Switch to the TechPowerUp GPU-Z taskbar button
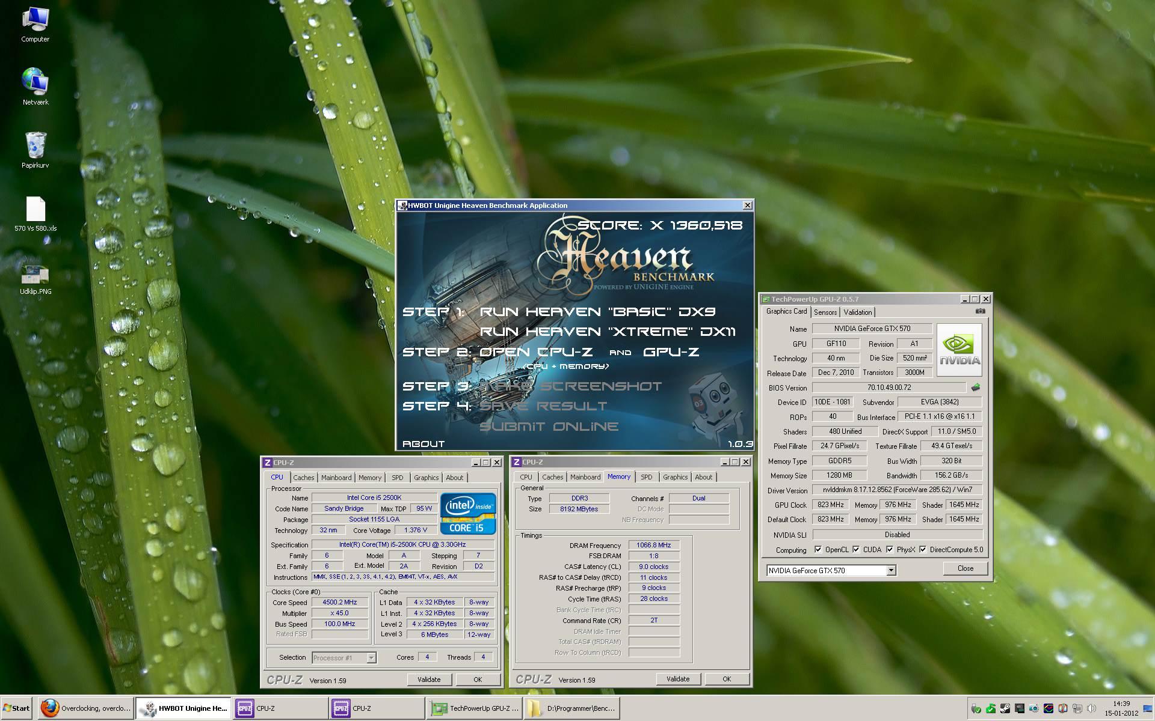The height and width of the screenshot is (721, 1155). [x=475, y=708]
